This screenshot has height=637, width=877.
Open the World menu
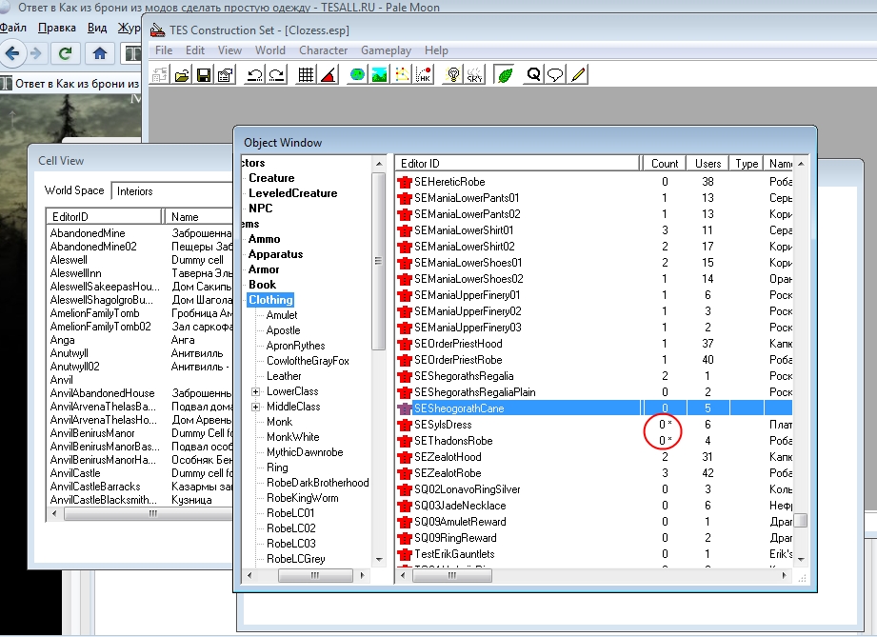point(270,50)
